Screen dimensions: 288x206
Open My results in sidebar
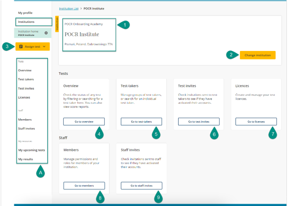26,159
